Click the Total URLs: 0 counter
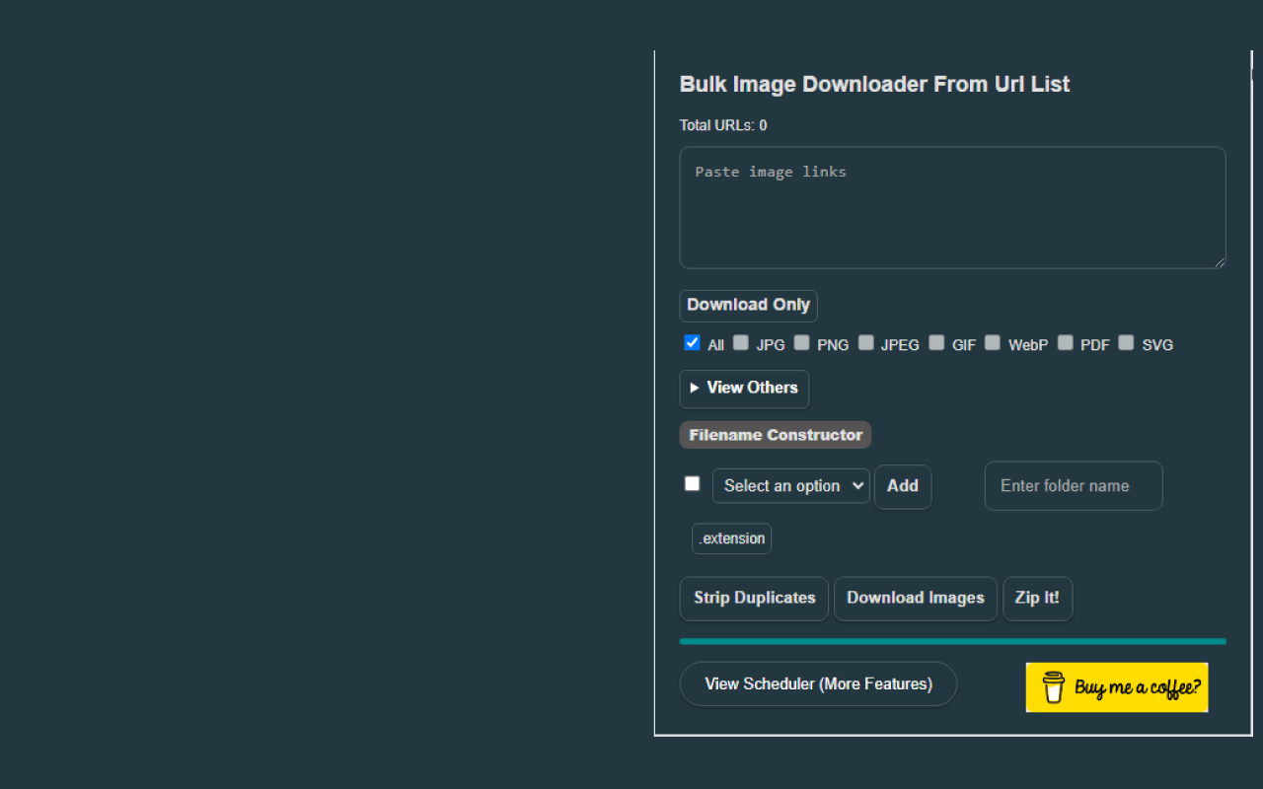This screenshot has height=789, width=1263. (x=723, y=125)
